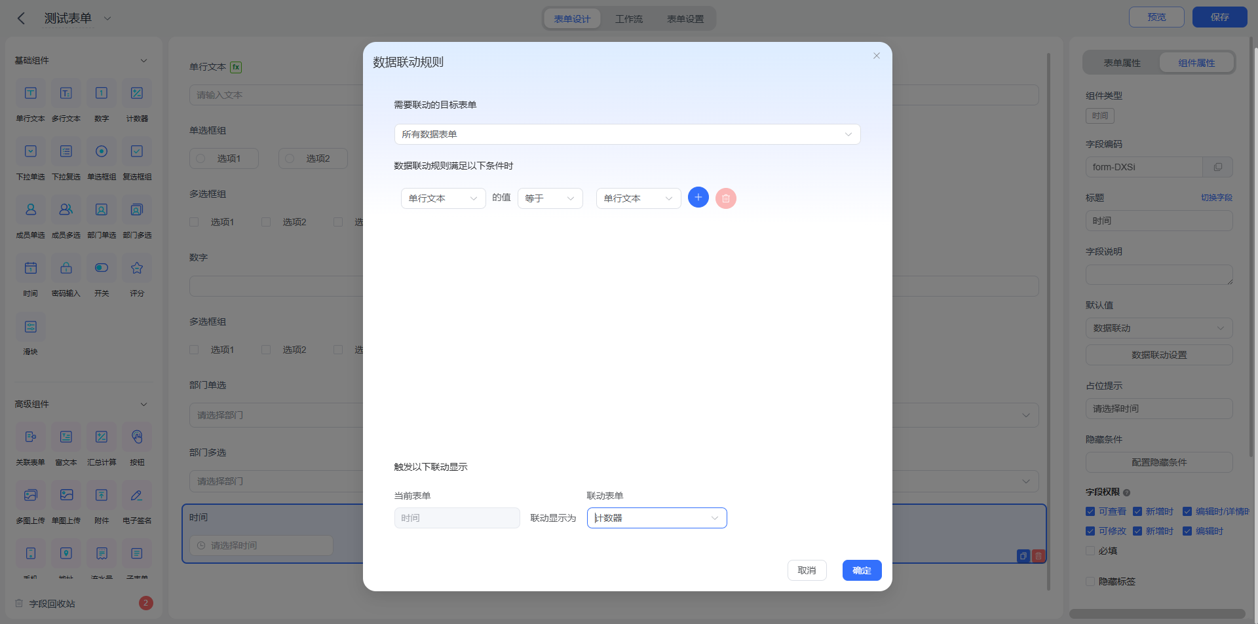Open the 单行文本 dropdown after 等于
Image resolution: width=1258 pixels, height=624 pixels.
638,198
